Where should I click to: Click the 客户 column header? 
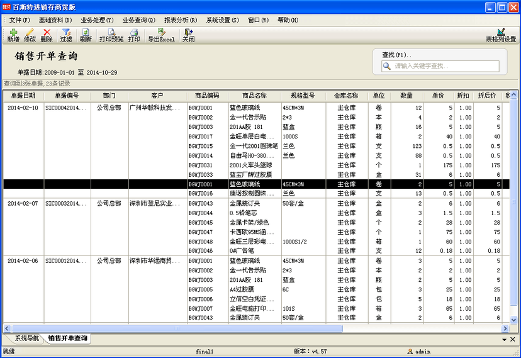click(x=157, y=96)
